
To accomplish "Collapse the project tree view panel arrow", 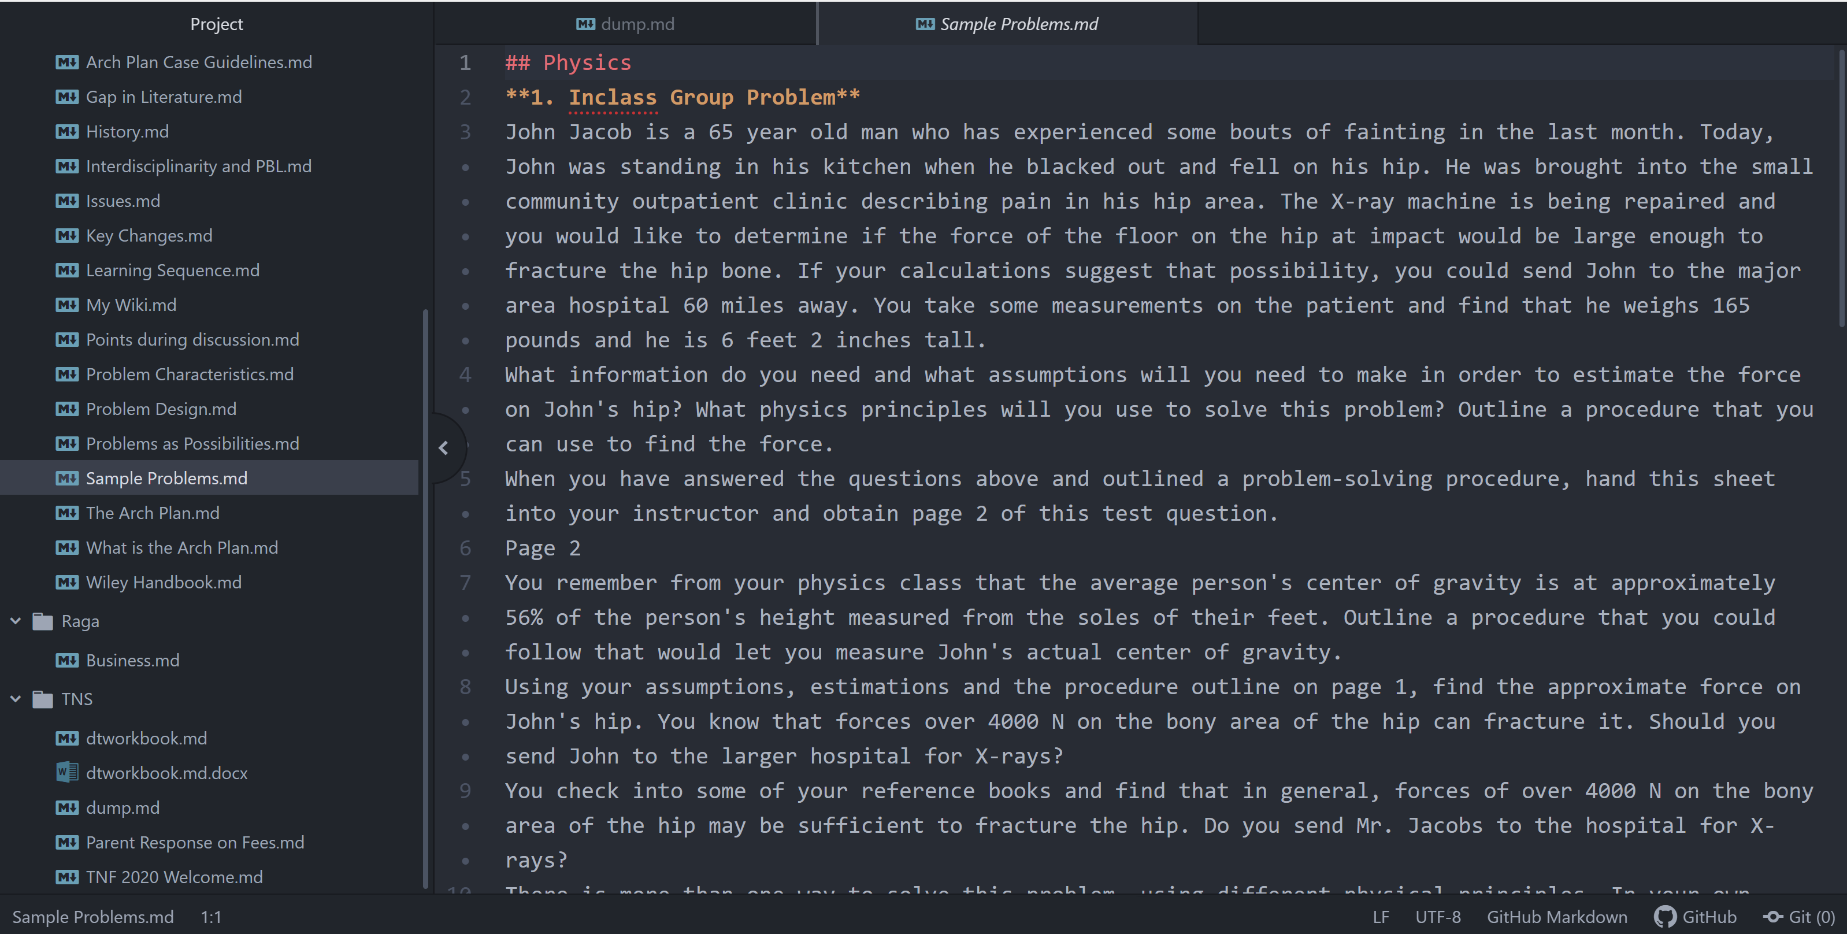I will point(444,448).
